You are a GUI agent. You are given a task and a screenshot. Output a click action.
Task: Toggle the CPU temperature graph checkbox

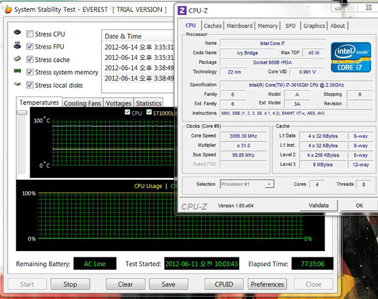point(127,112)
